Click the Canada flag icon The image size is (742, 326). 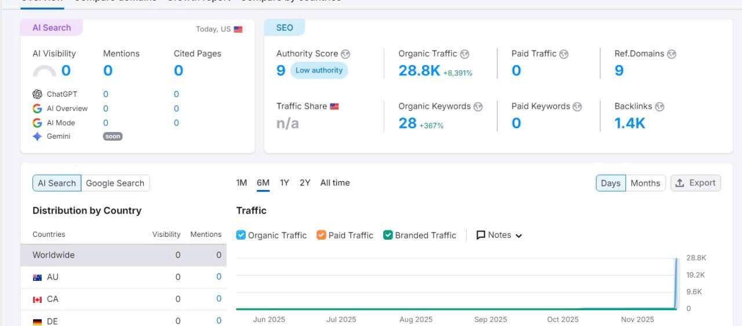point(37,299)
